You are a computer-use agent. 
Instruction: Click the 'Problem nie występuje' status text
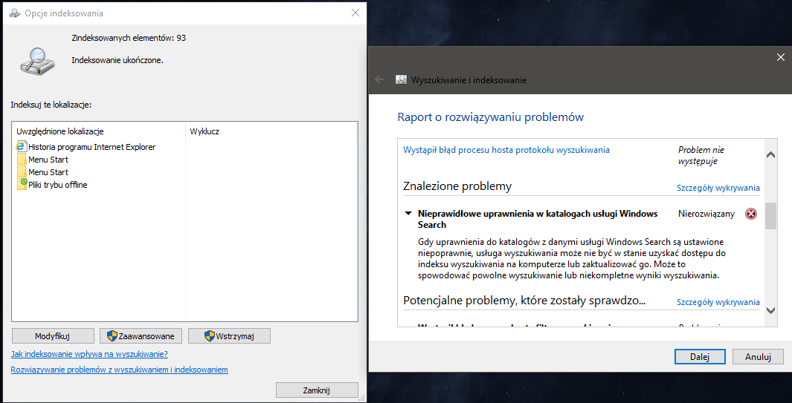[x=701, y=156]
